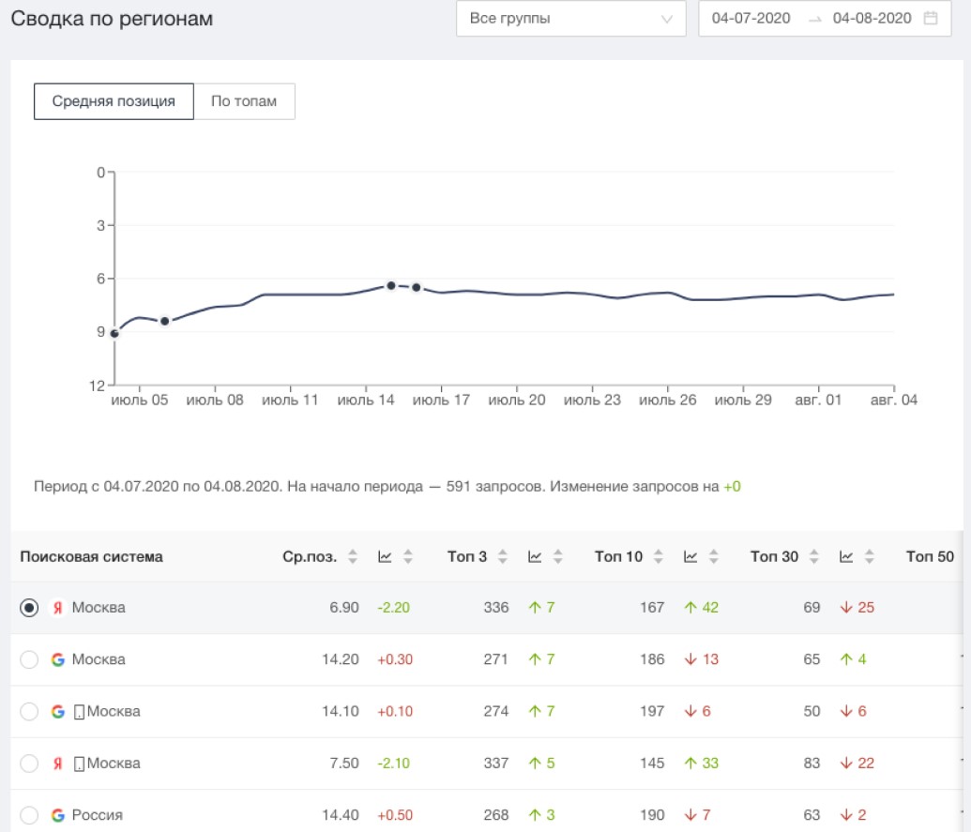Click the sort arrows next to Топ 10 column
Viewport: 971px width, 832px height.
coord(659,556)
